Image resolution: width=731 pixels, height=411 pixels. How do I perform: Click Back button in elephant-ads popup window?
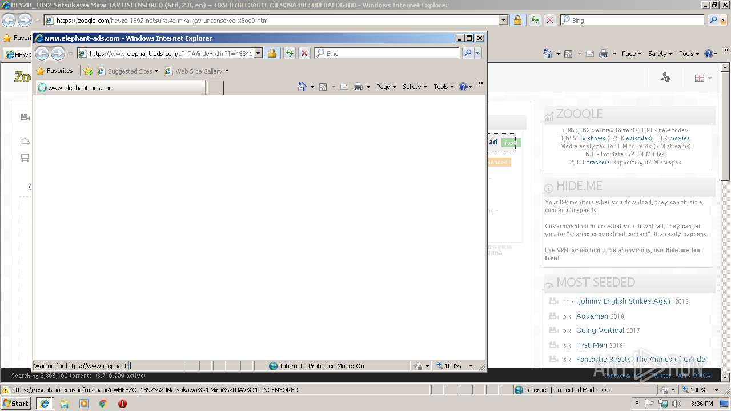[x=42, y=54]
